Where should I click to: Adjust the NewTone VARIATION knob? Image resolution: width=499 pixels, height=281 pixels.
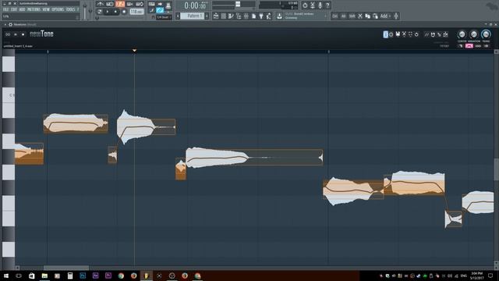click(x=474, y=34)
